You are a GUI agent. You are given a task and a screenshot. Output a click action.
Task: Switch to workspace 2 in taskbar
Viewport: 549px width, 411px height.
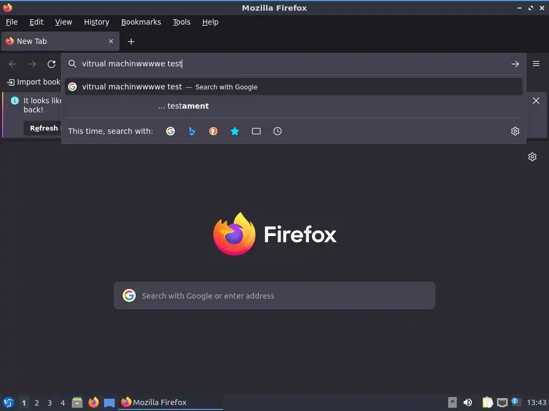pos(37,403)
